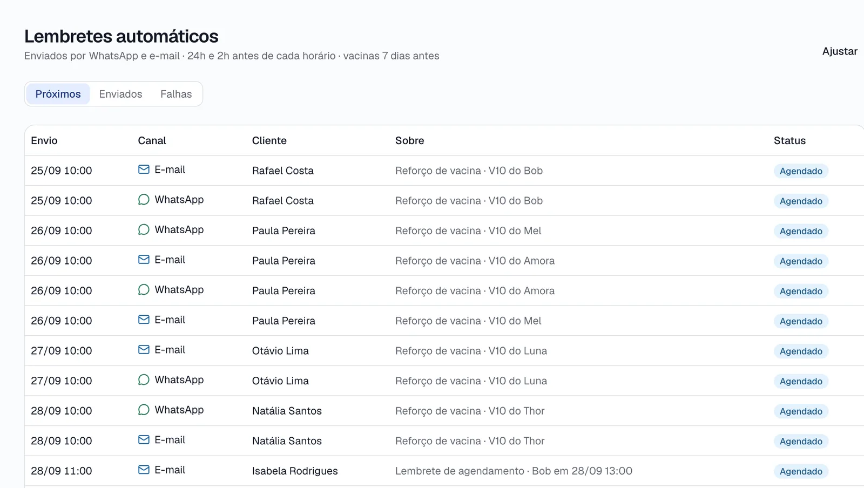Screen dimensions: 864x488
Task: Click email icon for Paula Pereira V10 do Mel
Action: click(x=144, y=320)
